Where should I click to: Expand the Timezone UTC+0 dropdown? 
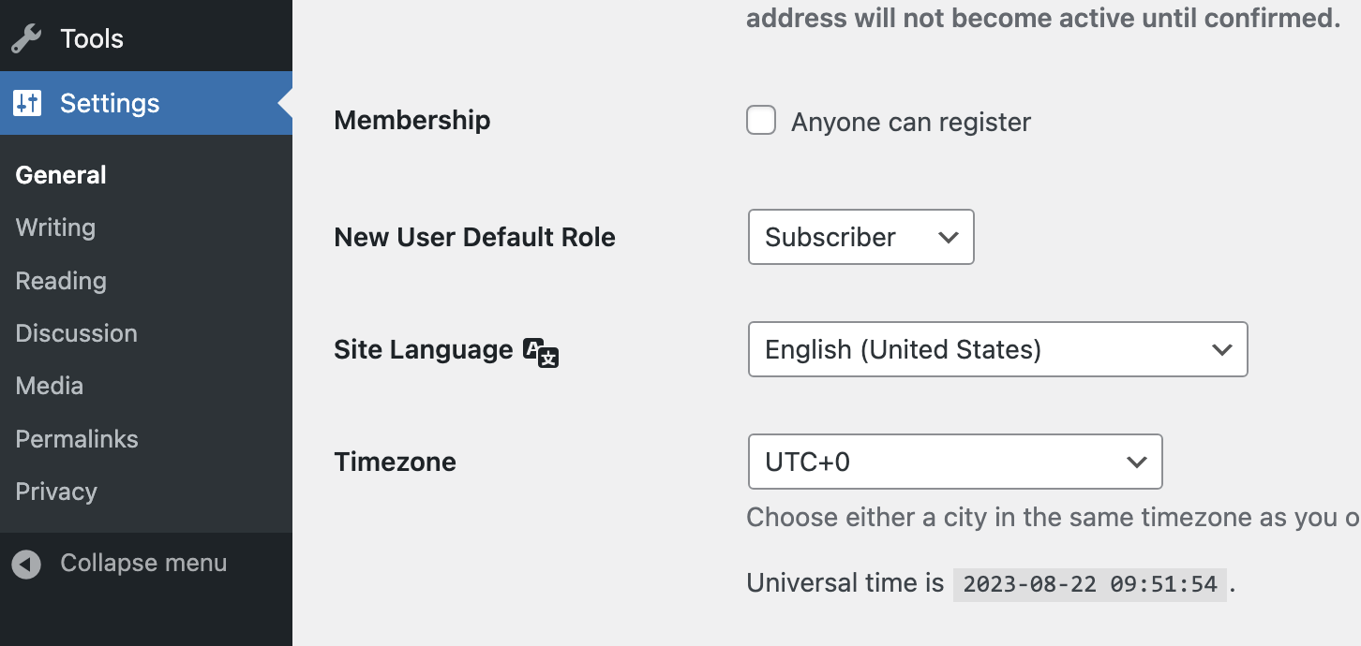954,462
